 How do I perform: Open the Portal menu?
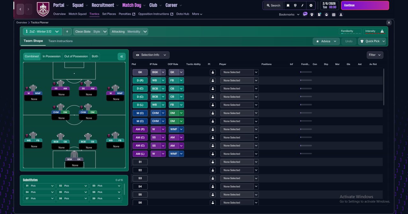click(x=61, y=5)
